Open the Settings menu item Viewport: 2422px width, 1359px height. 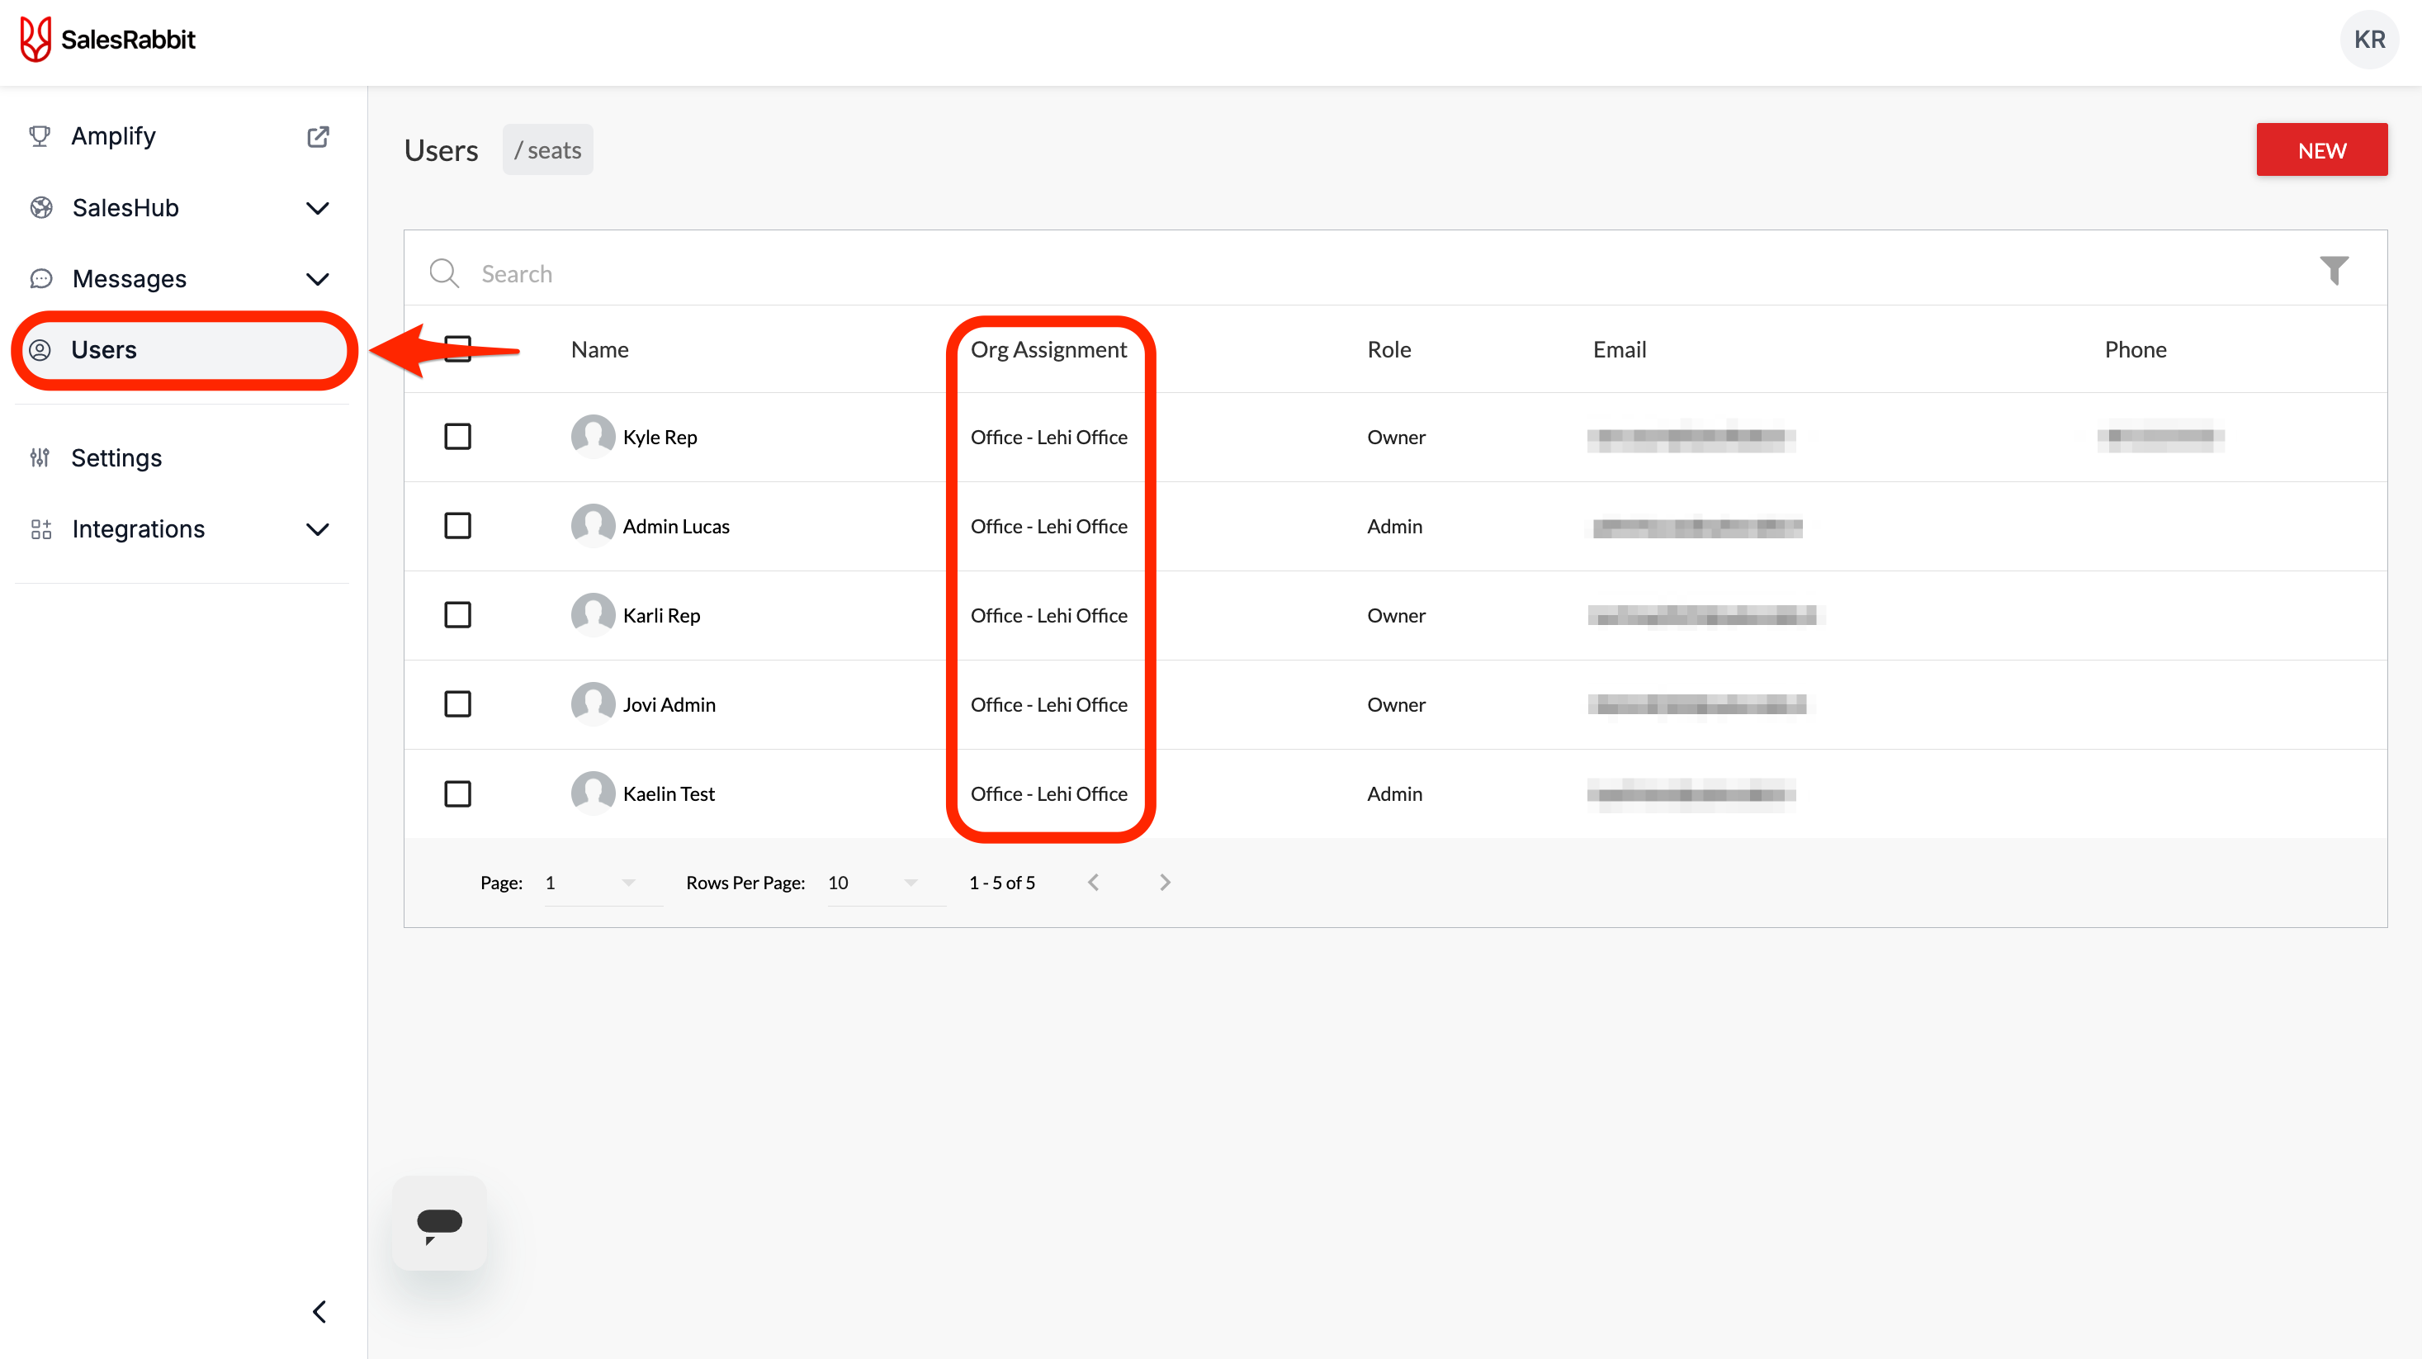pos(116,458)
